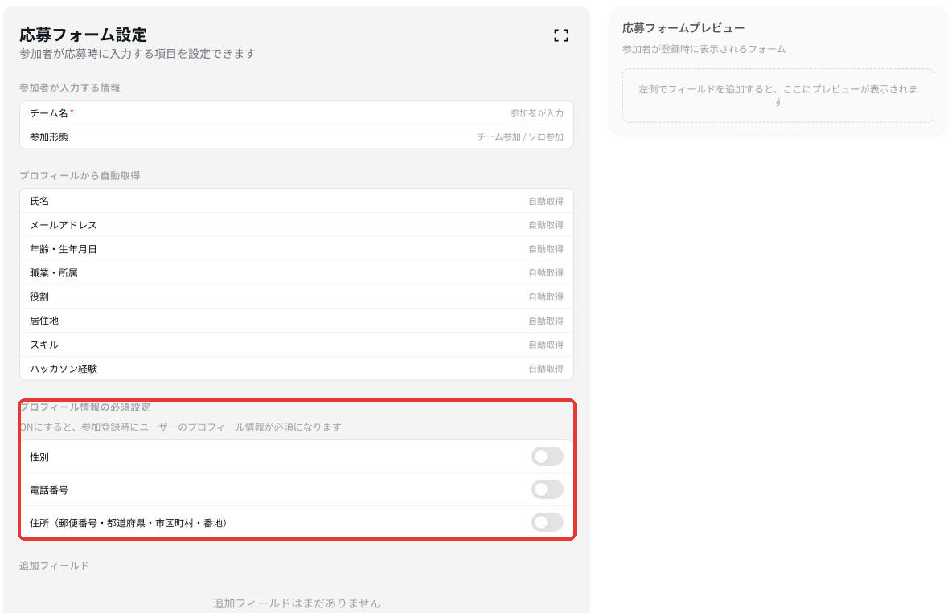Select the 役割 profile row

296,296
